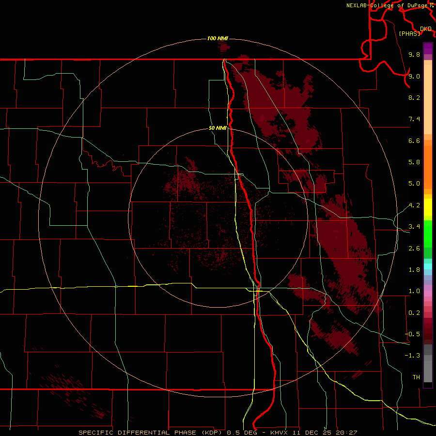Click the purple segment of the color bar

428,48
